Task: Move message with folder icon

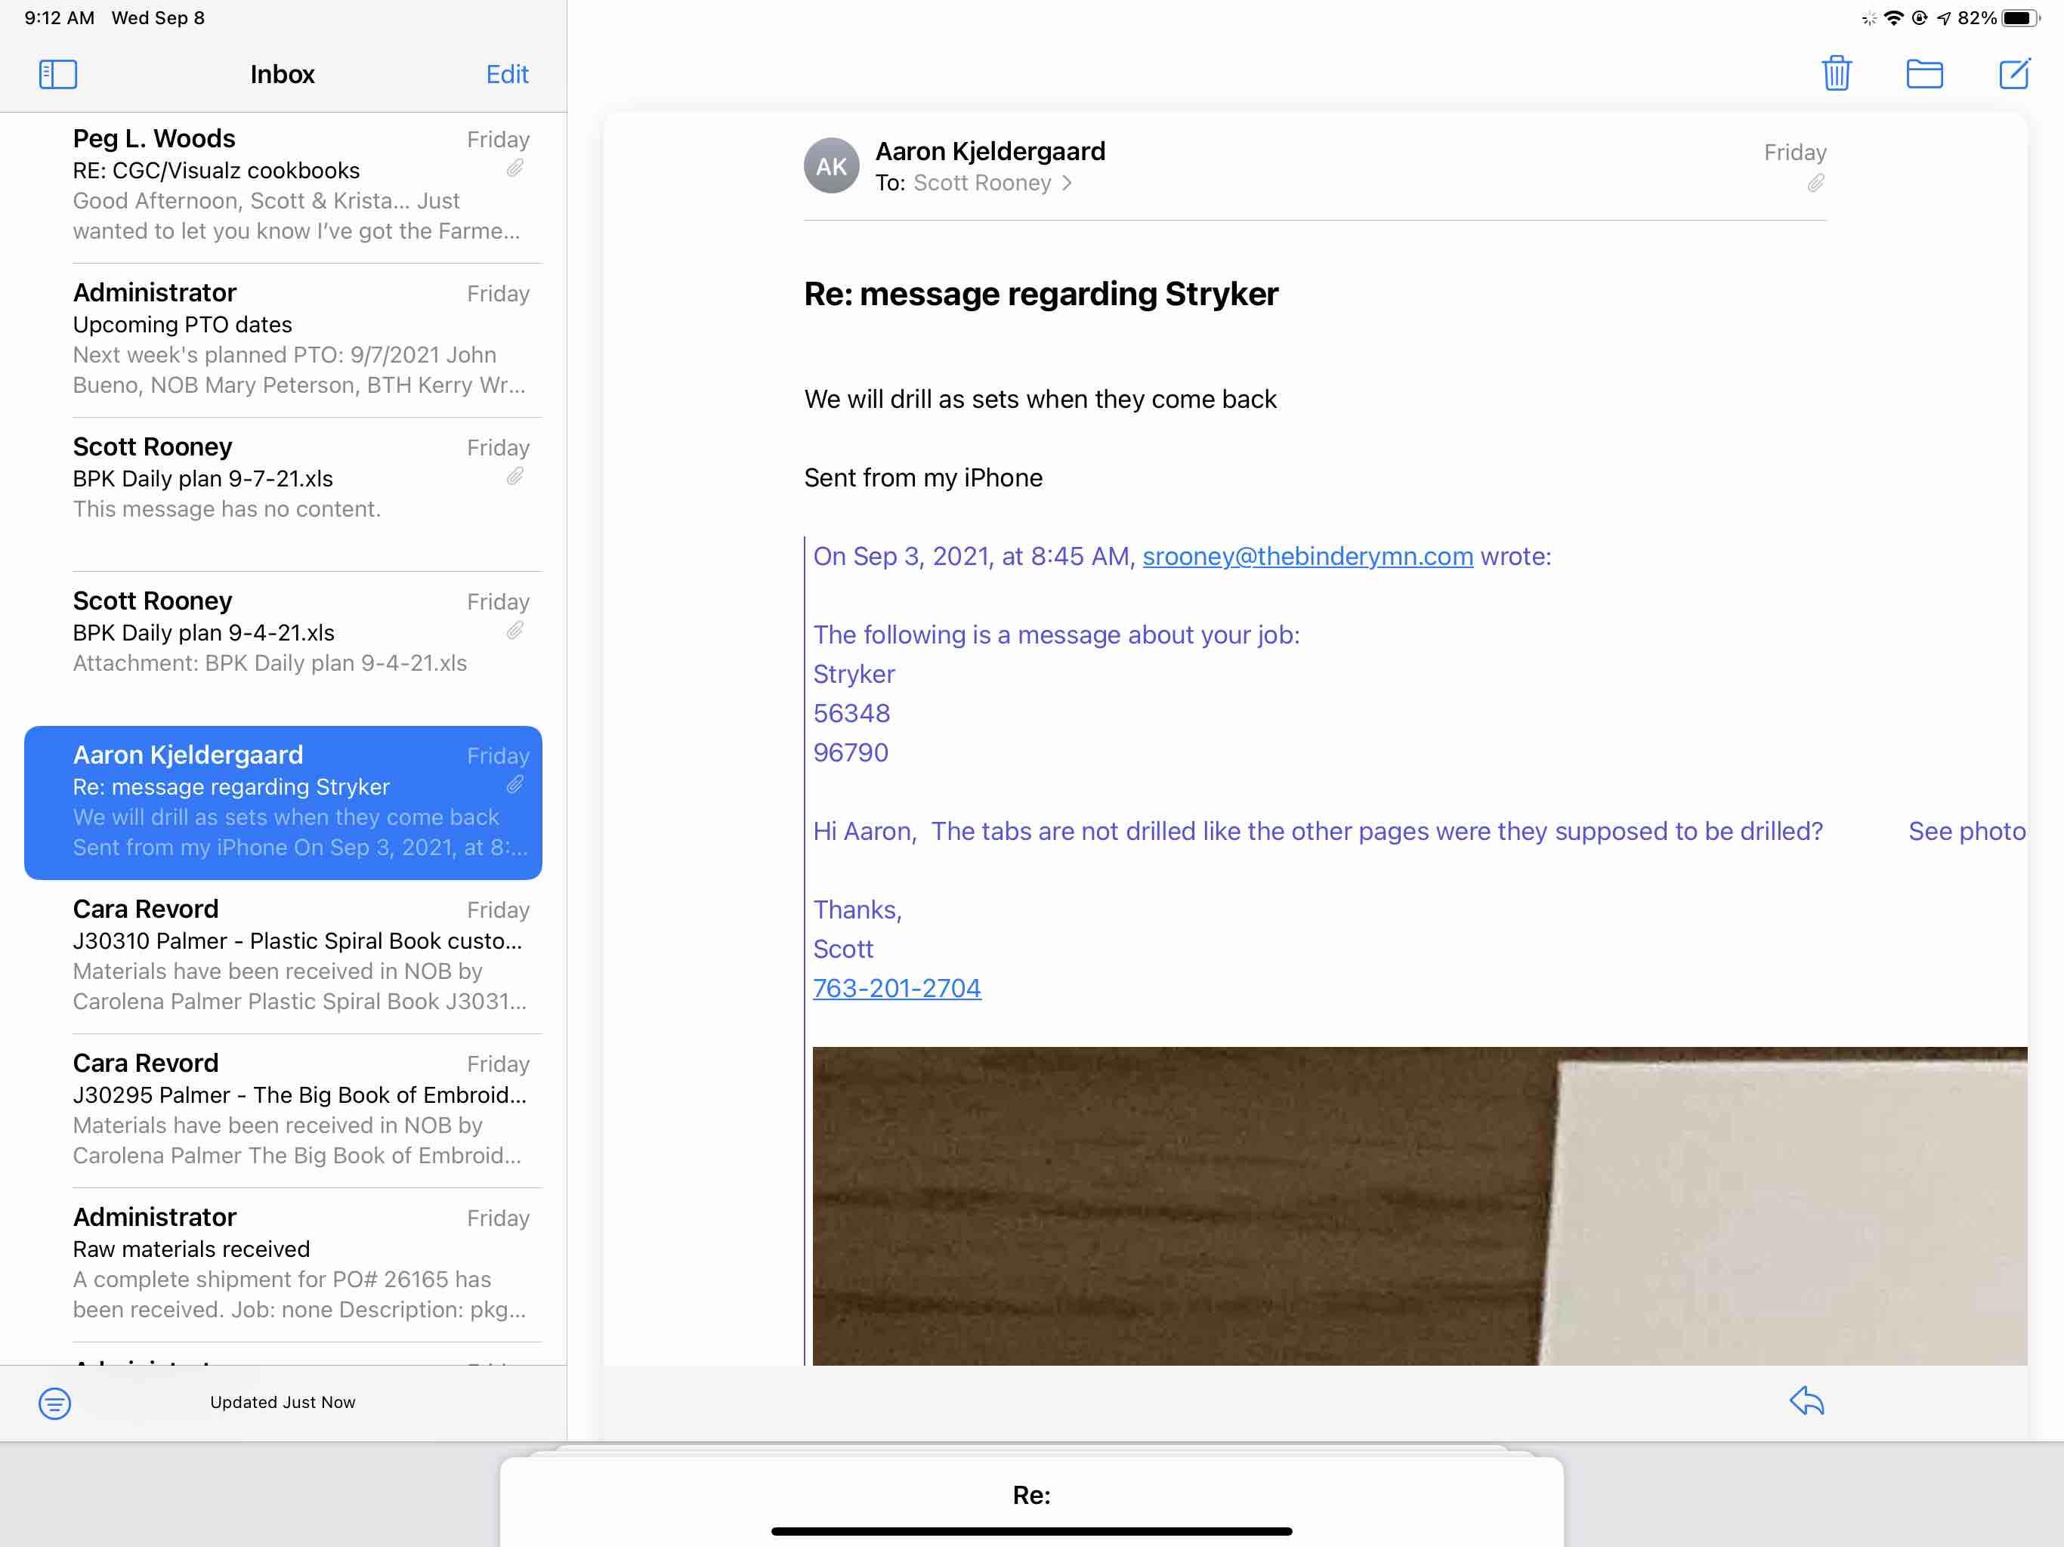Action: 1923,73
